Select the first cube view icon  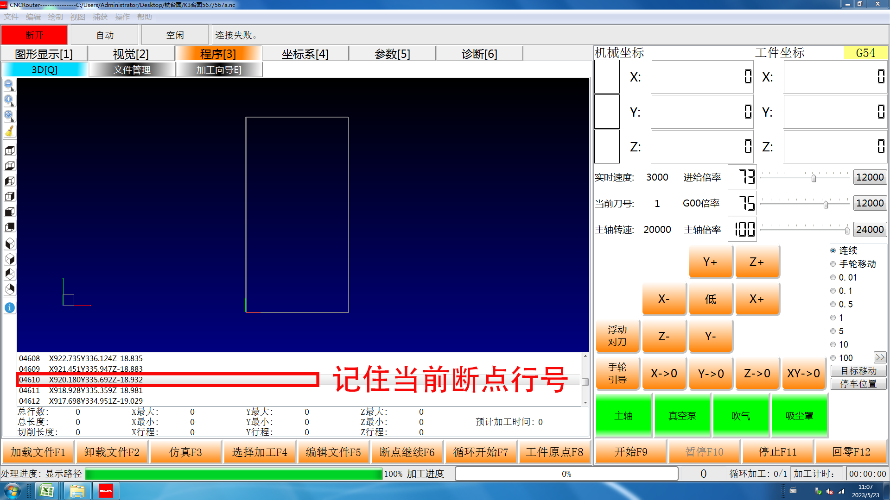pyautogui.click(x=9, y=150)
